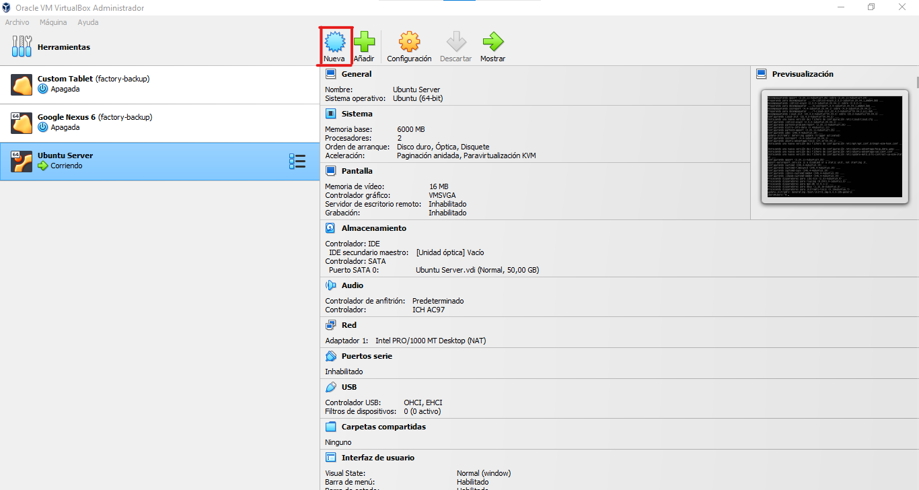Screen dimensions: 919x490
Task: Open Configuración gear toolbar icon
Action: 409,42
